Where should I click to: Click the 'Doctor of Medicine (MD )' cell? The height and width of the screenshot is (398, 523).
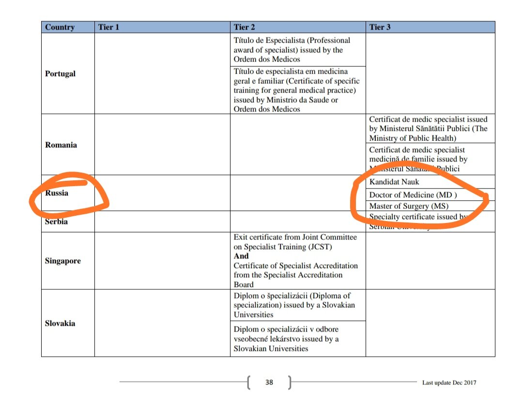[x=431, y=195]
